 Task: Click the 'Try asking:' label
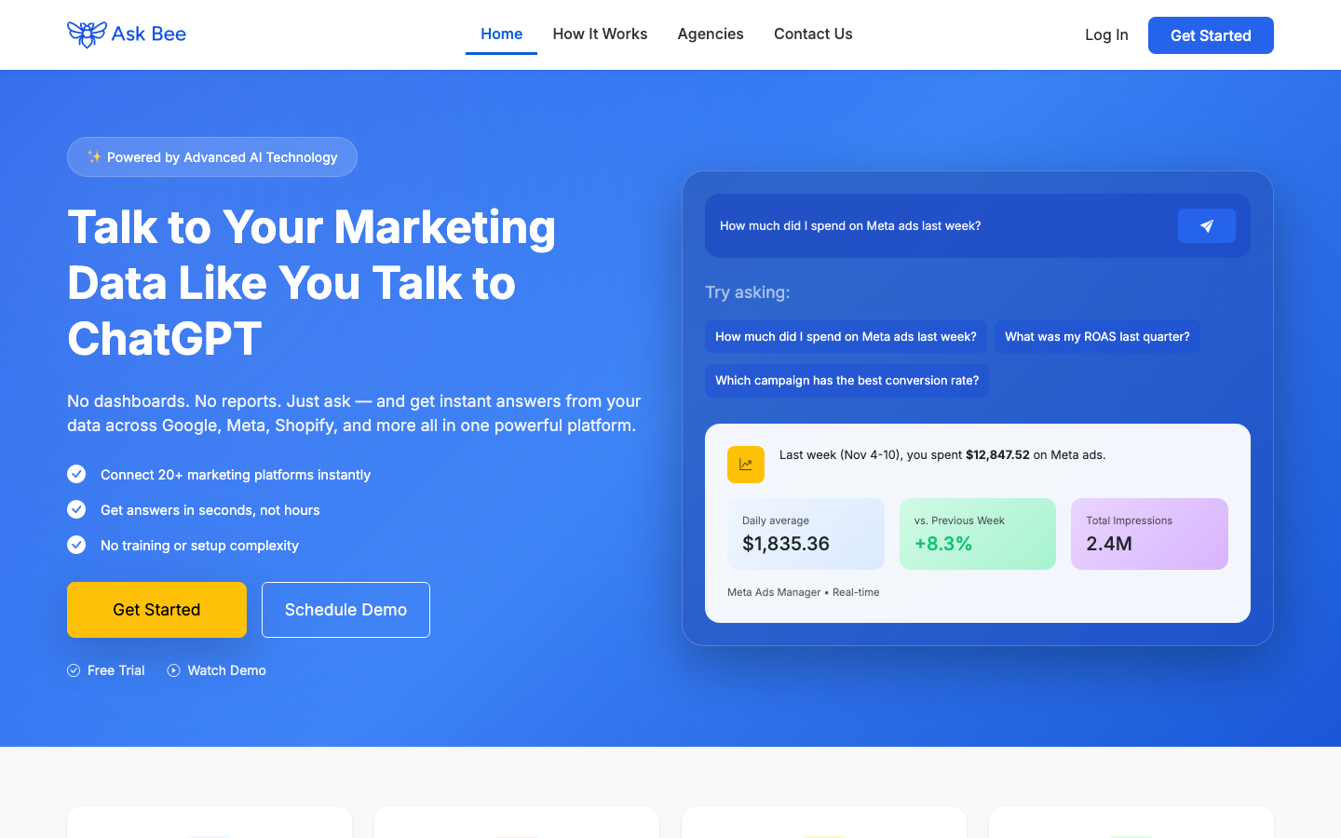tap(747, 292)
